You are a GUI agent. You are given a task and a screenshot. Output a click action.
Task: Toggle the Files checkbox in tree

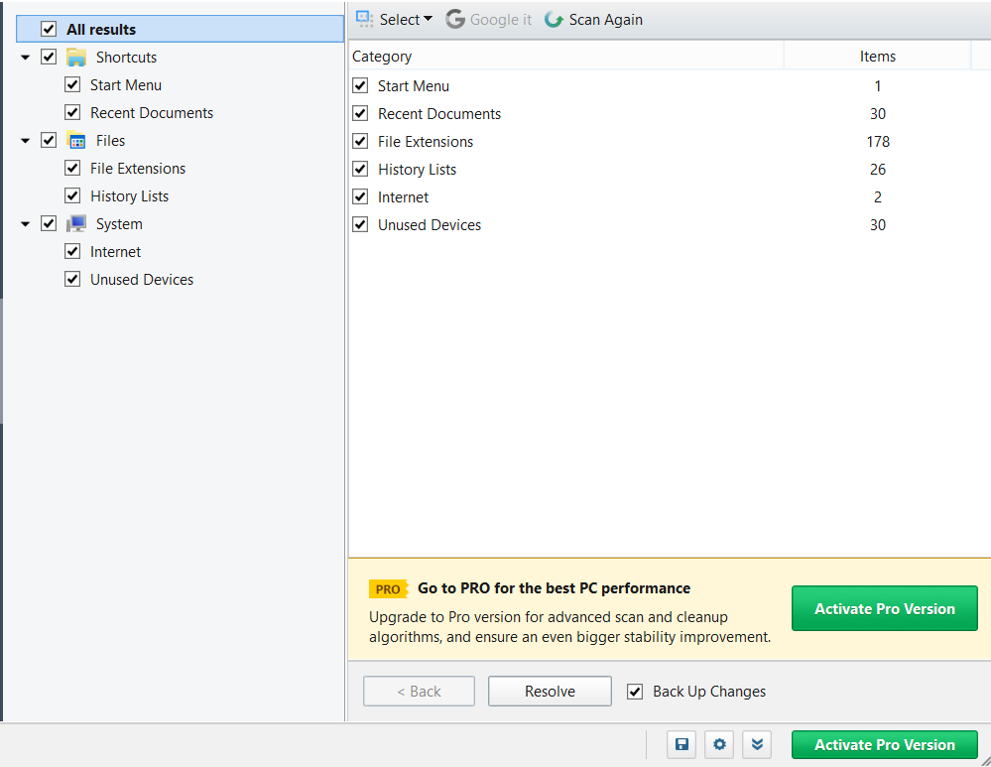(49, 140)
